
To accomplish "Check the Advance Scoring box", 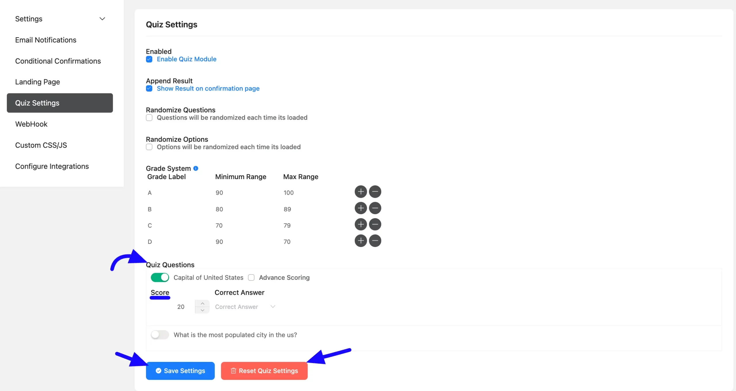I will click(x=251, y=277).
